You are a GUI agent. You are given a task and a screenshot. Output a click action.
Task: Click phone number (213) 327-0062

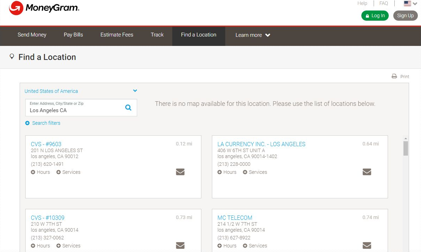pos(47,238)
